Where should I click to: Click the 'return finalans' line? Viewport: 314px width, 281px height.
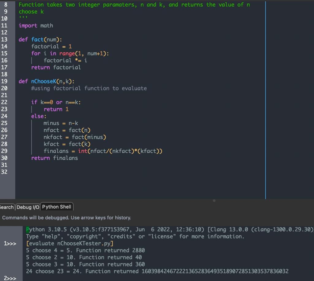point(55,158)
